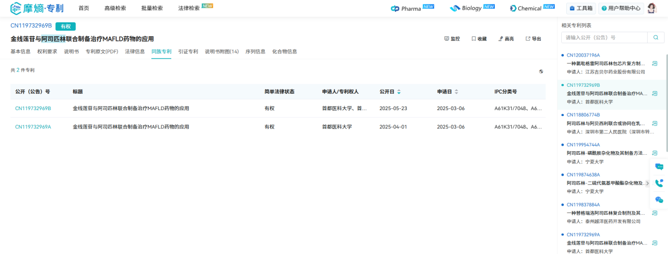
Task: Click applicant 江苏吉贝尔药业股份有限公司
Action: [x=615, y=72]
